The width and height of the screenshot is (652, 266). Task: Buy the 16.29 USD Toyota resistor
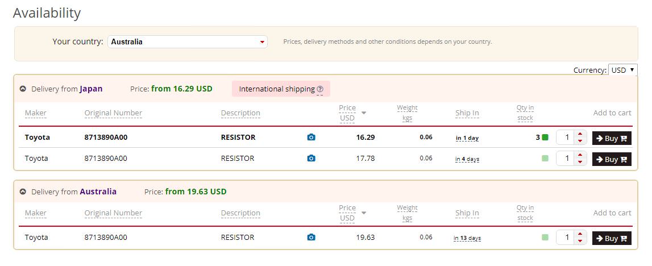pos(612,138)
